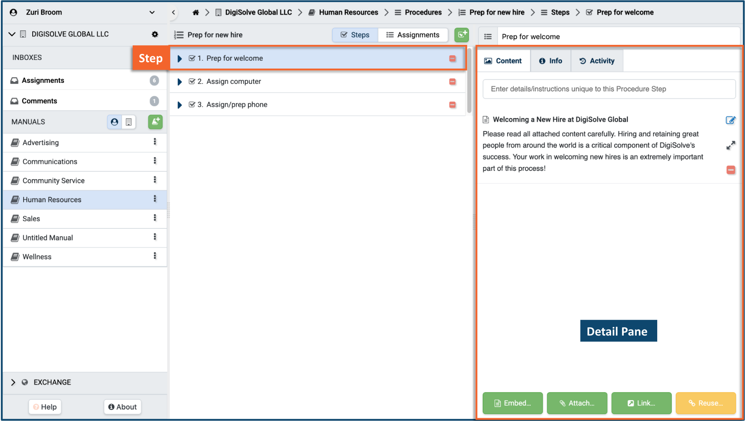Viewport: 745px width, 421px height.
Task: Expand step 2 Assign computer
Action: click(x=180, y=82)
